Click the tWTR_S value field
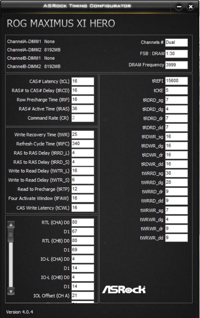 click(83, 180)
